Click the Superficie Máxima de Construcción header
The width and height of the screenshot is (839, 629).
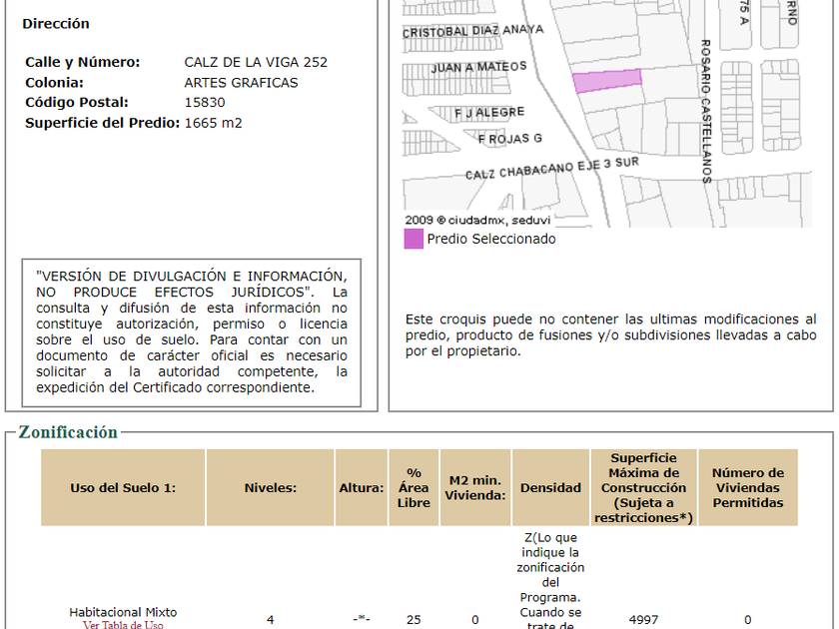643,488
